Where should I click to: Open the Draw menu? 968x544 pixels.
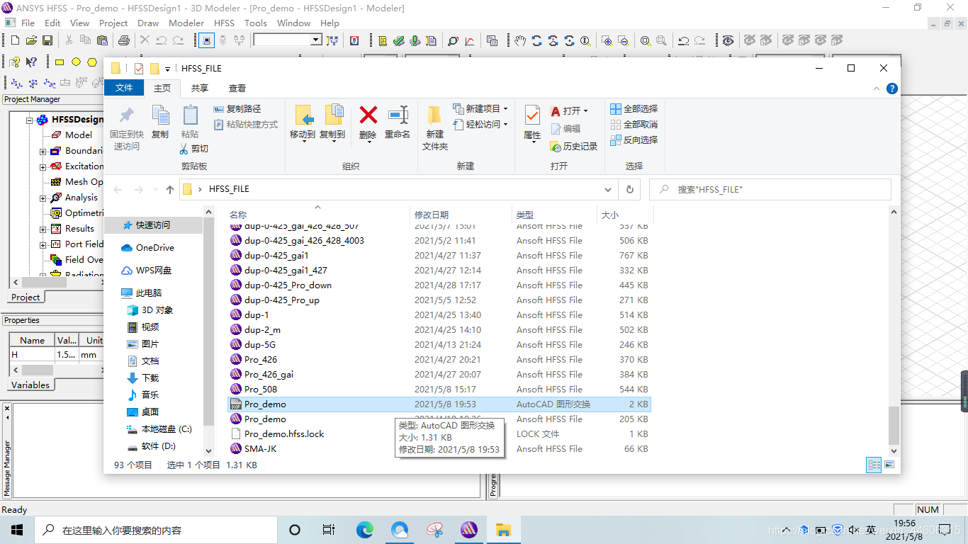148,23
